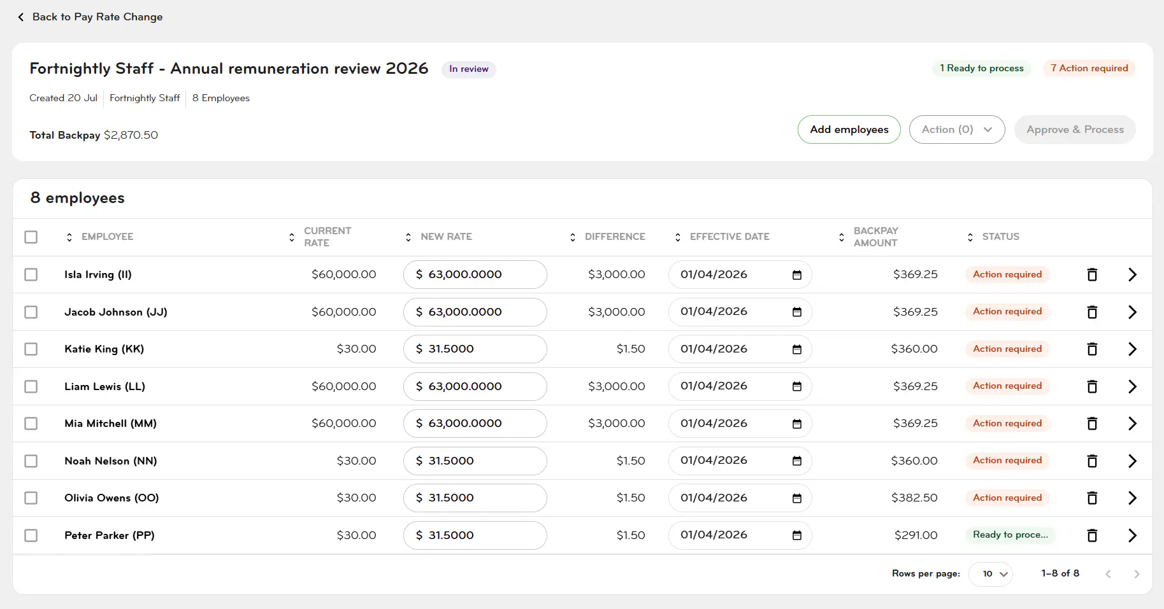Open calendar picker for Noah Nelson date

coord(796,461)
